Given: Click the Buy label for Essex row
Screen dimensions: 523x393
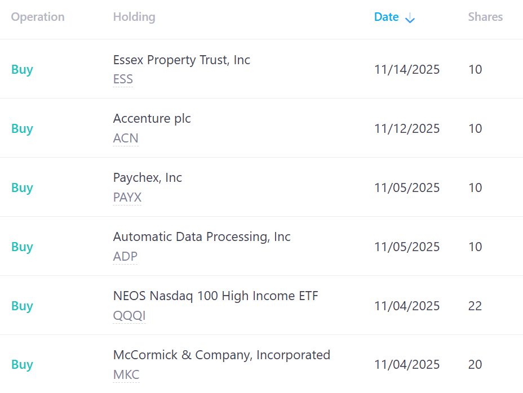Looking at the screenshot, I should point(22,70).
